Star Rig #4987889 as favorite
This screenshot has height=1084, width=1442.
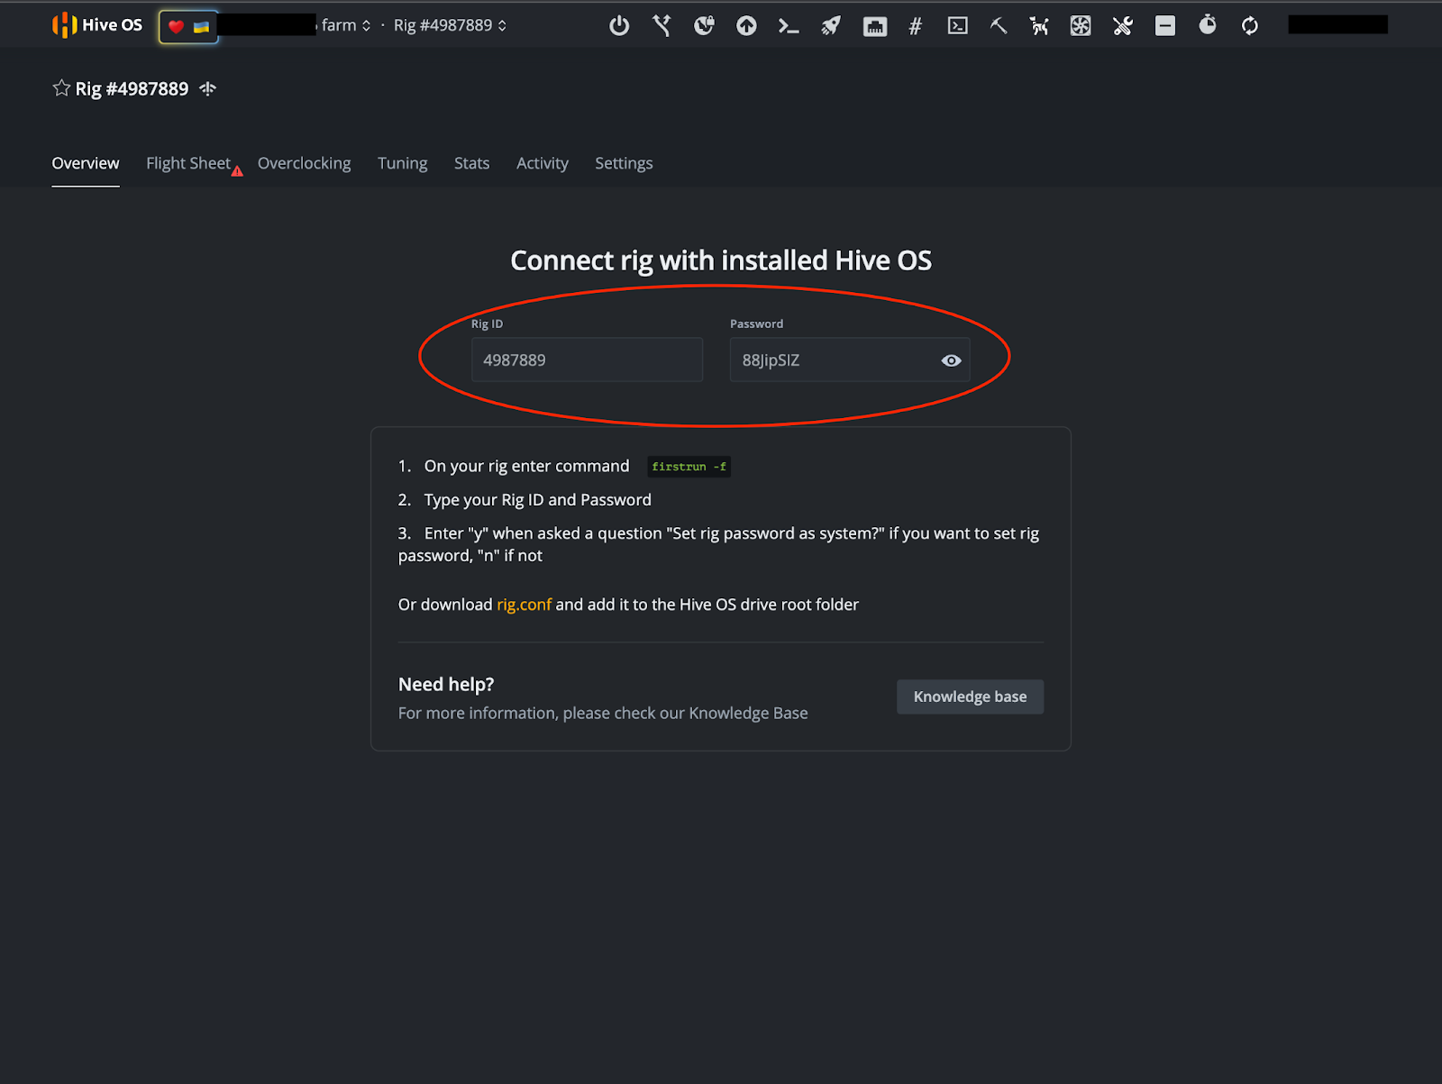pos(61,88)
